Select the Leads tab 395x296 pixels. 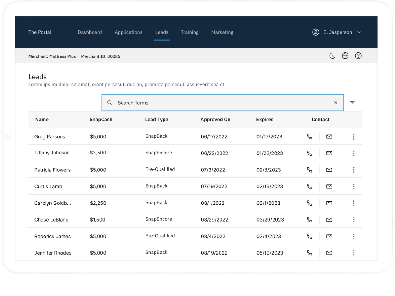[162, 32]
